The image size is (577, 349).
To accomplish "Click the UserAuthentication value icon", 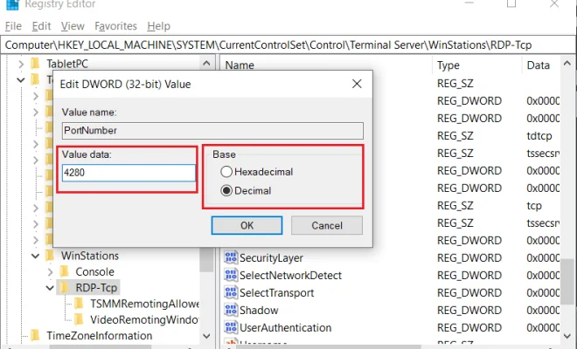I will pyautogui.click(x=231, y=327).
